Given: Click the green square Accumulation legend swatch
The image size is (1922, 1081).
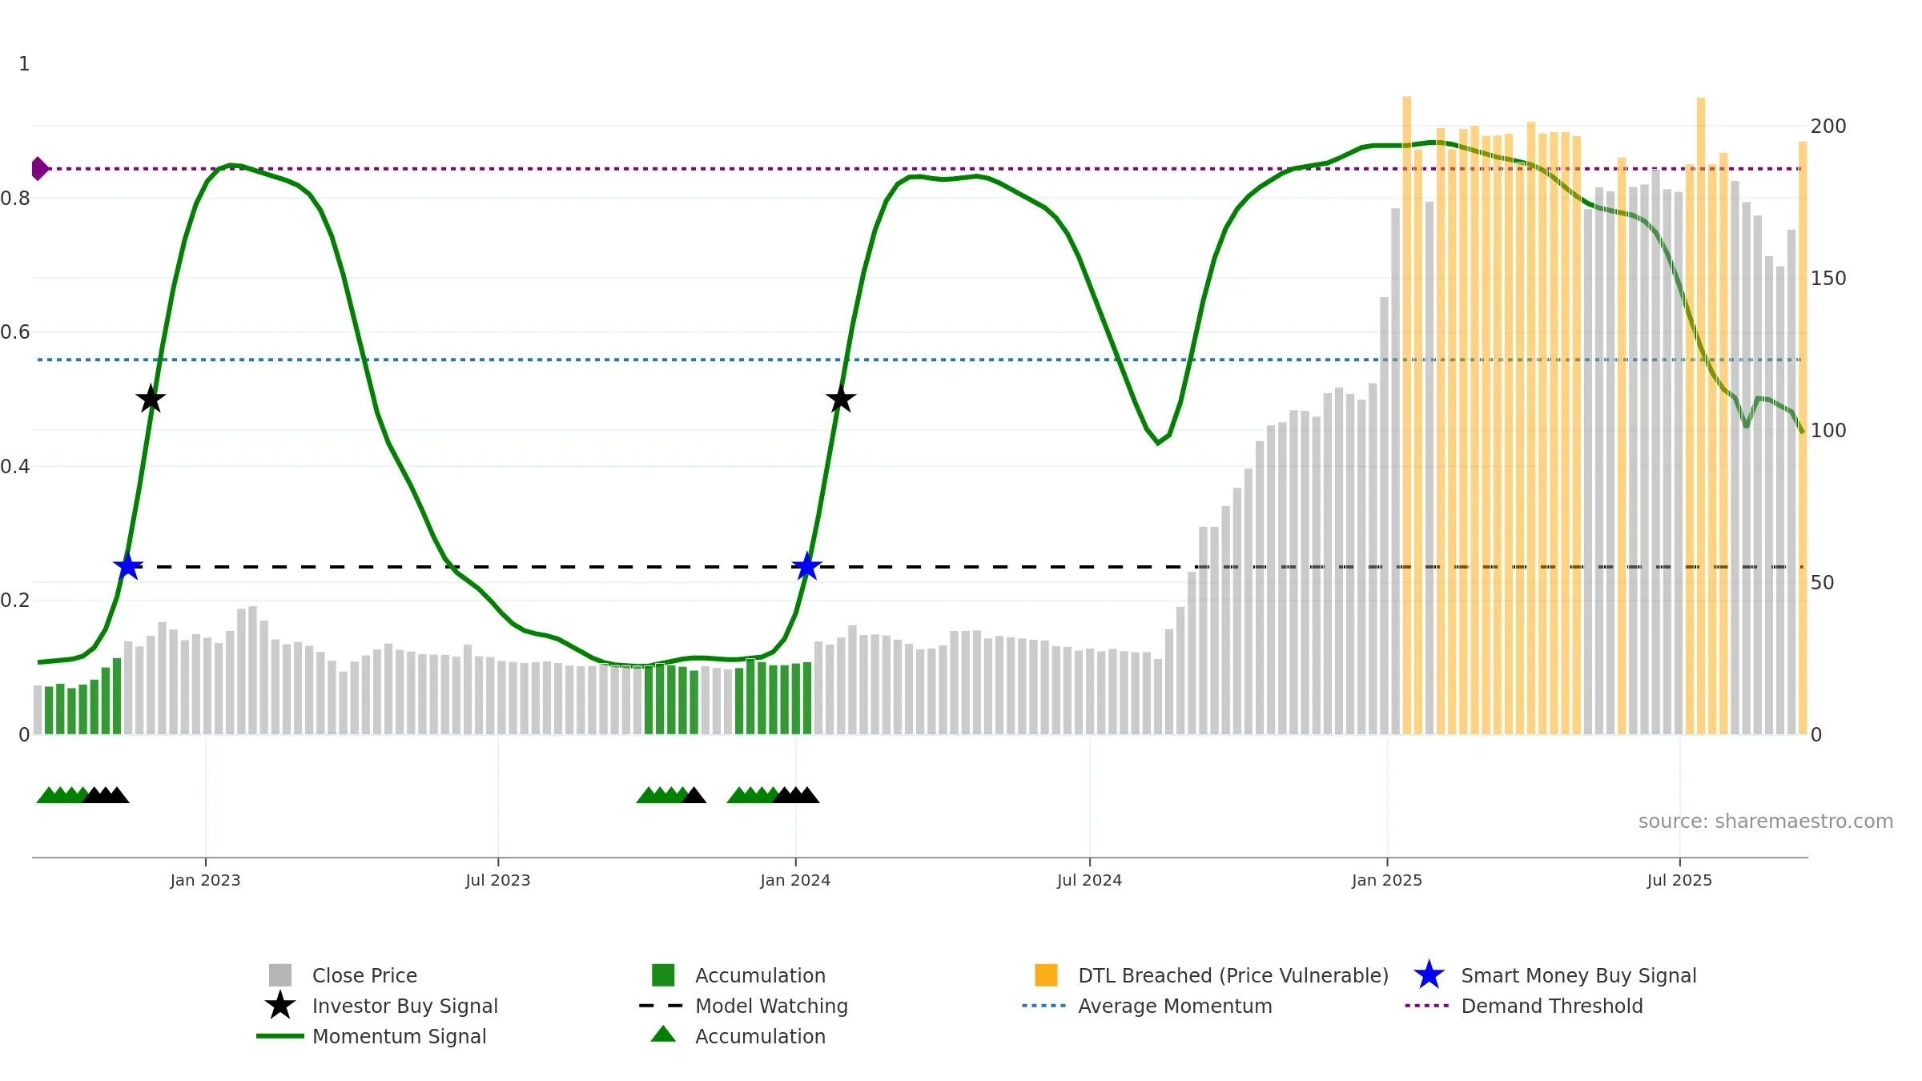Looking at the screenshot, I should coord(663,975).
